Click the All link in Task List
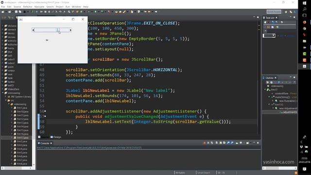This screenshot has height=175, width=311. click(281, 35)
